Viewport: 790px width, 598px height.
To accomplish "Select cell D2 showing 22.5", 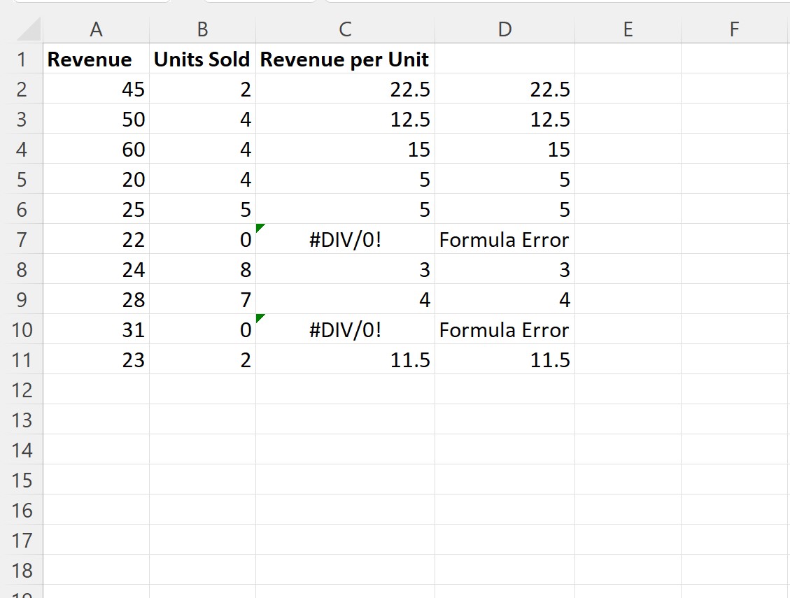I will coord(505,89).
